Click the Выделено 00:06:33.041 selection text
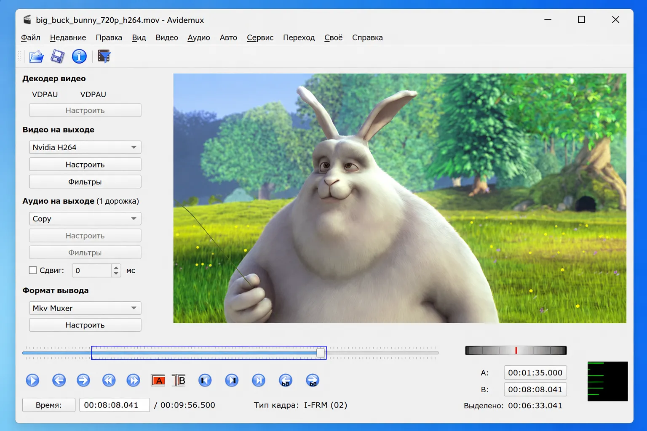This screenshot has width=647, height=431. click(513, 406)
